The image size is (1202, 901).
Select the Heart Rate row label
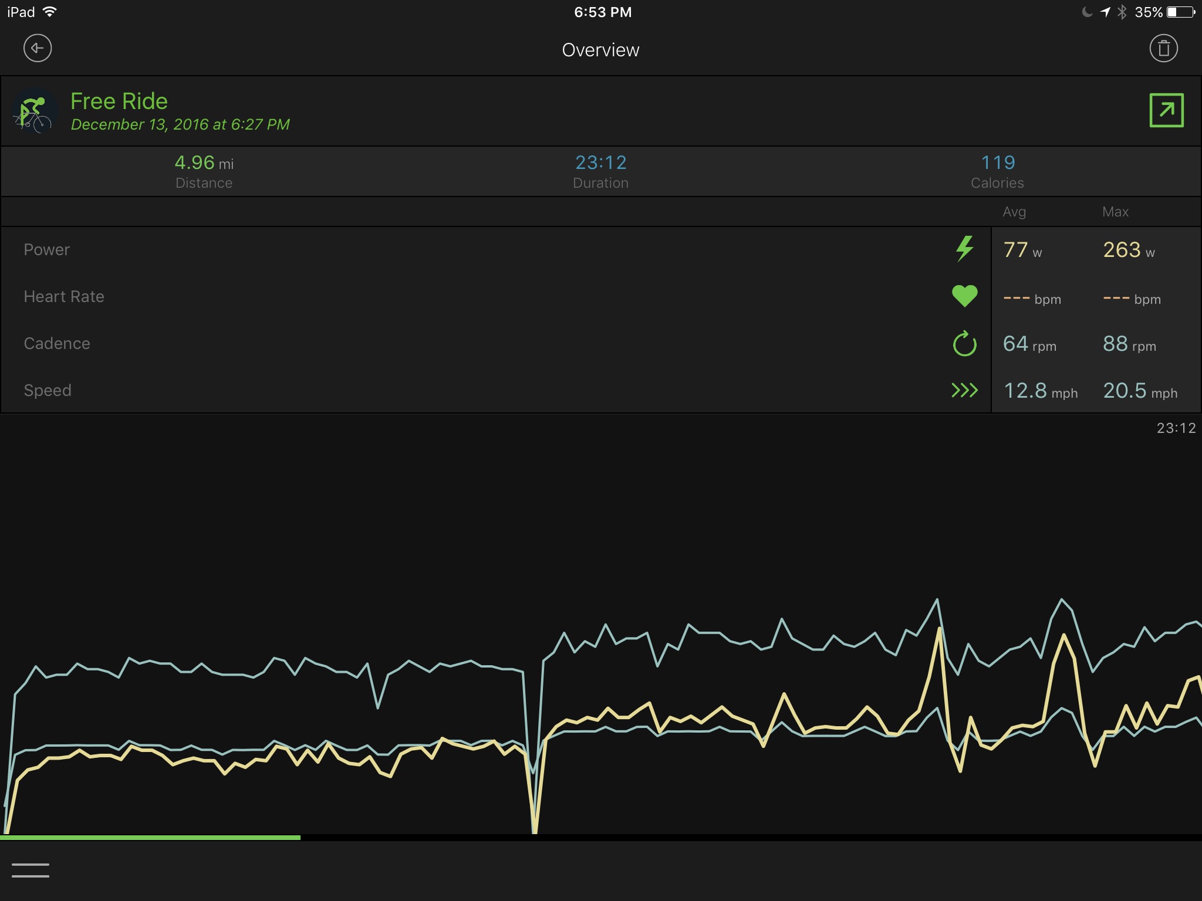(x=64, y=297)
